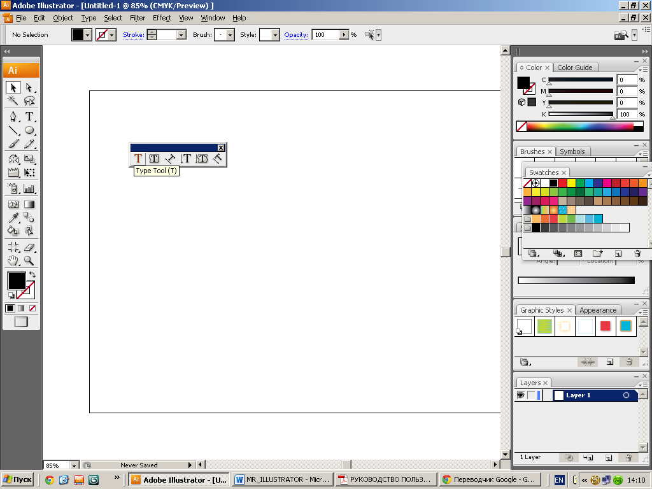Open status bar options arrow near Never Saved
This screenshot has width=652, height=489.
(190, 465)
